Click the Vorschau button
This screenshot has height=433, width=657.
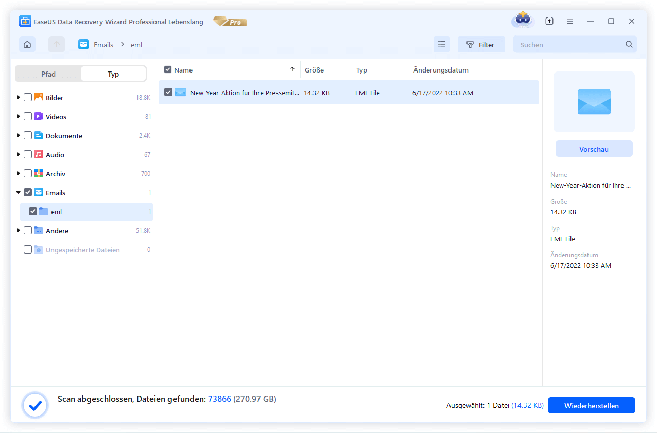point(594,149)
